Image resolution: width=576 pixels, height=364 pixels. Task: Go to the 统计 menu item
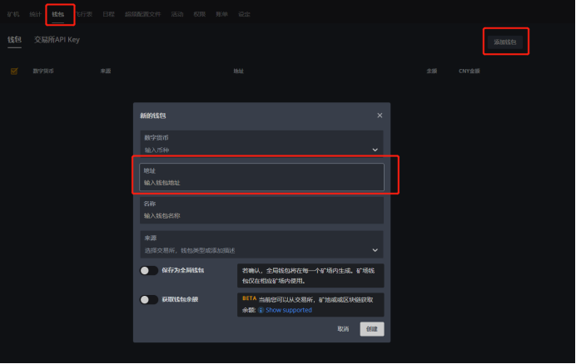pyautogui.click(x=35, y=14)
